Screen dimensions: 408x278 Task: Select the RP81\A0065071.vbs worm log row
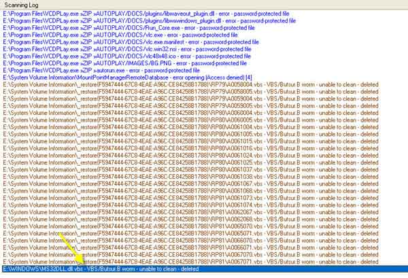pos(190,233)
